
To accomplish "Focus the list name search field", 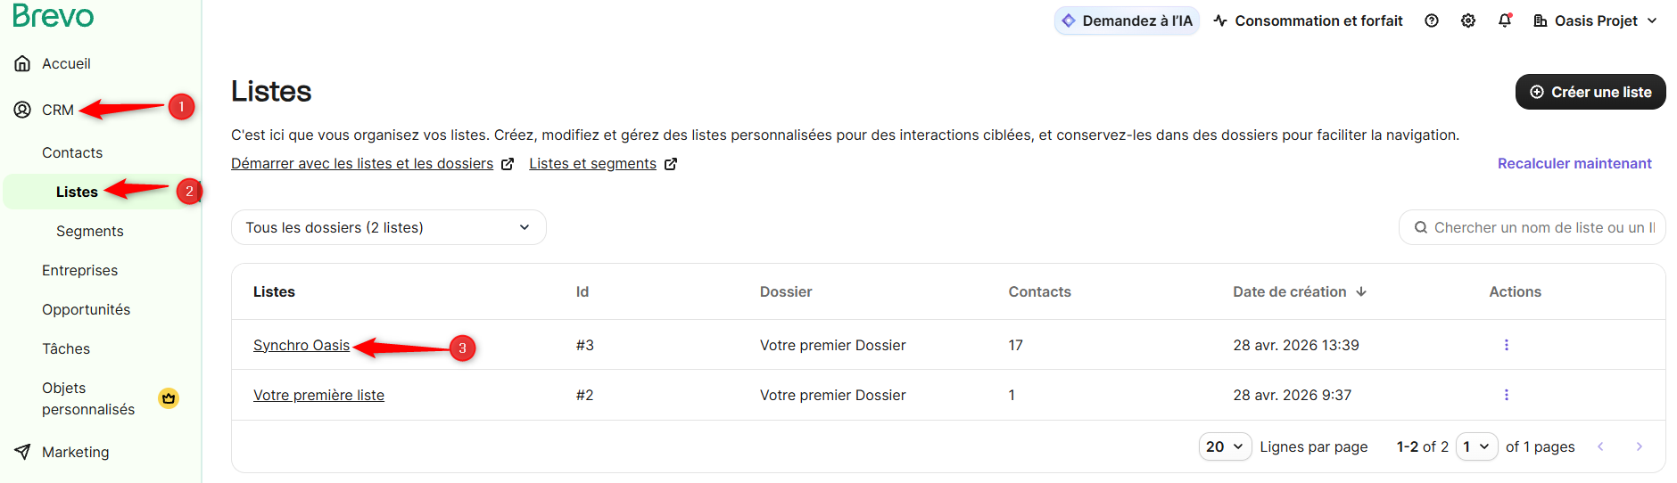I will [1532, 227].
